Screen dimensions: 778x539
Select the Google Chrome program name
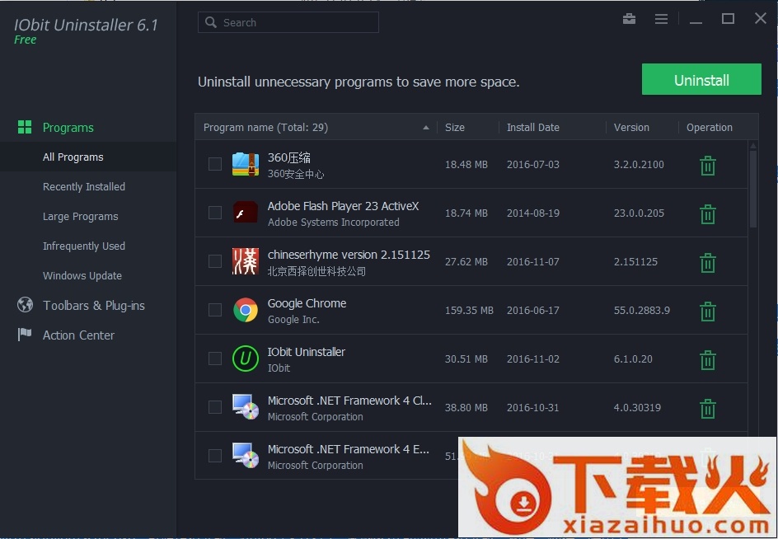pos(307,303)
